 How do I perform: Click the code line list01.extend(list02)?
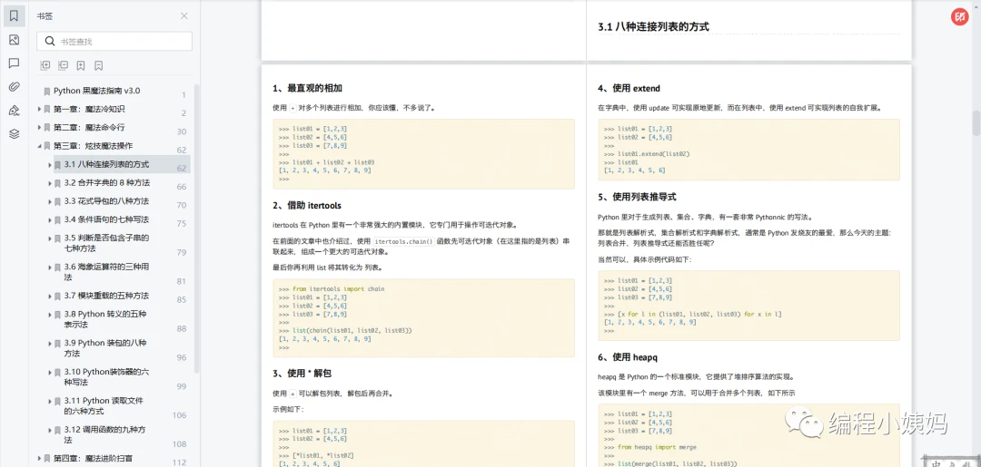click(653, 153)
